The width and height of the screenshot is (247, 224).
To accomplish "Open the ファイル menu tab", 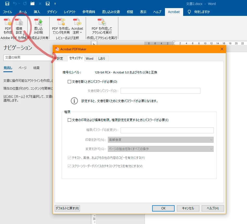I will coord(7,12).
